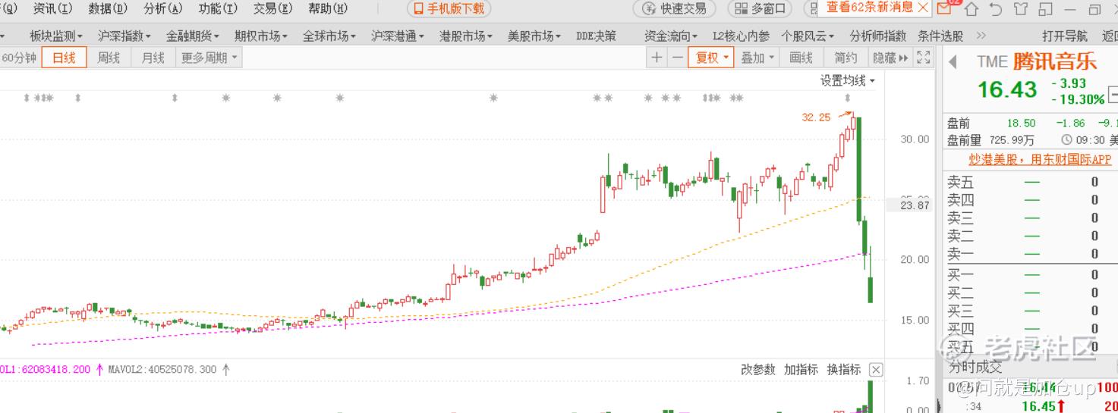Toggle 隐藏 to hide side panel
Viewport: 1118px width, 413px height.
pyautogui.click(x=890, y=58)
